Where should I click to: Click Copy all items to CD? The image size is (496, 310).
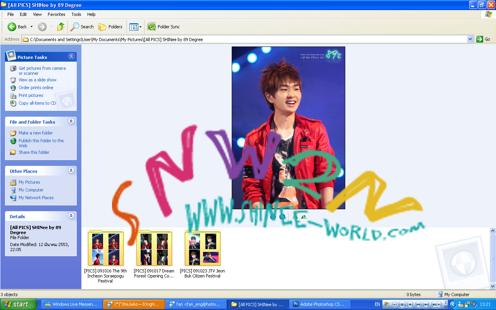click(x=37, y=103)
